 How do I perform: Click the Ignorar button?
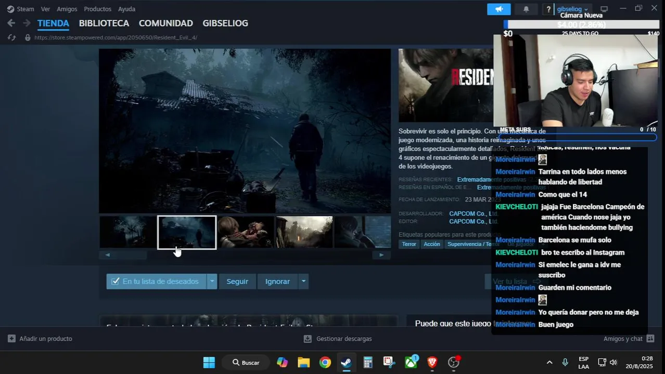(x=277, y=282)
